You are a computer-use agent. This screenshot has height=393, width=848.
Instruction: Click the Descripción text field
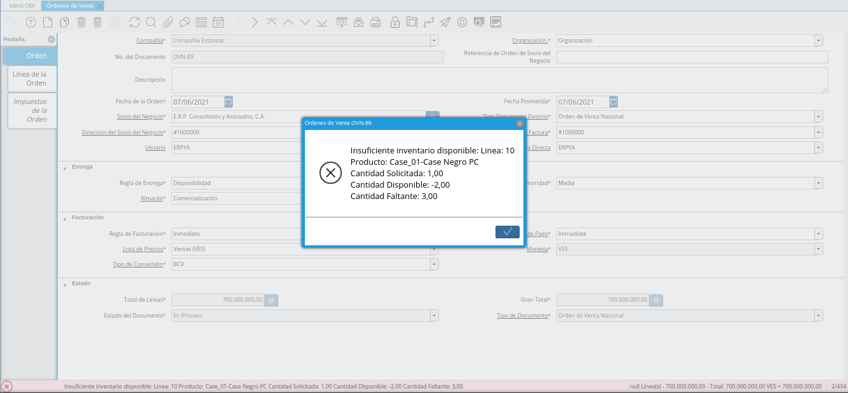(x=499, y=81)
